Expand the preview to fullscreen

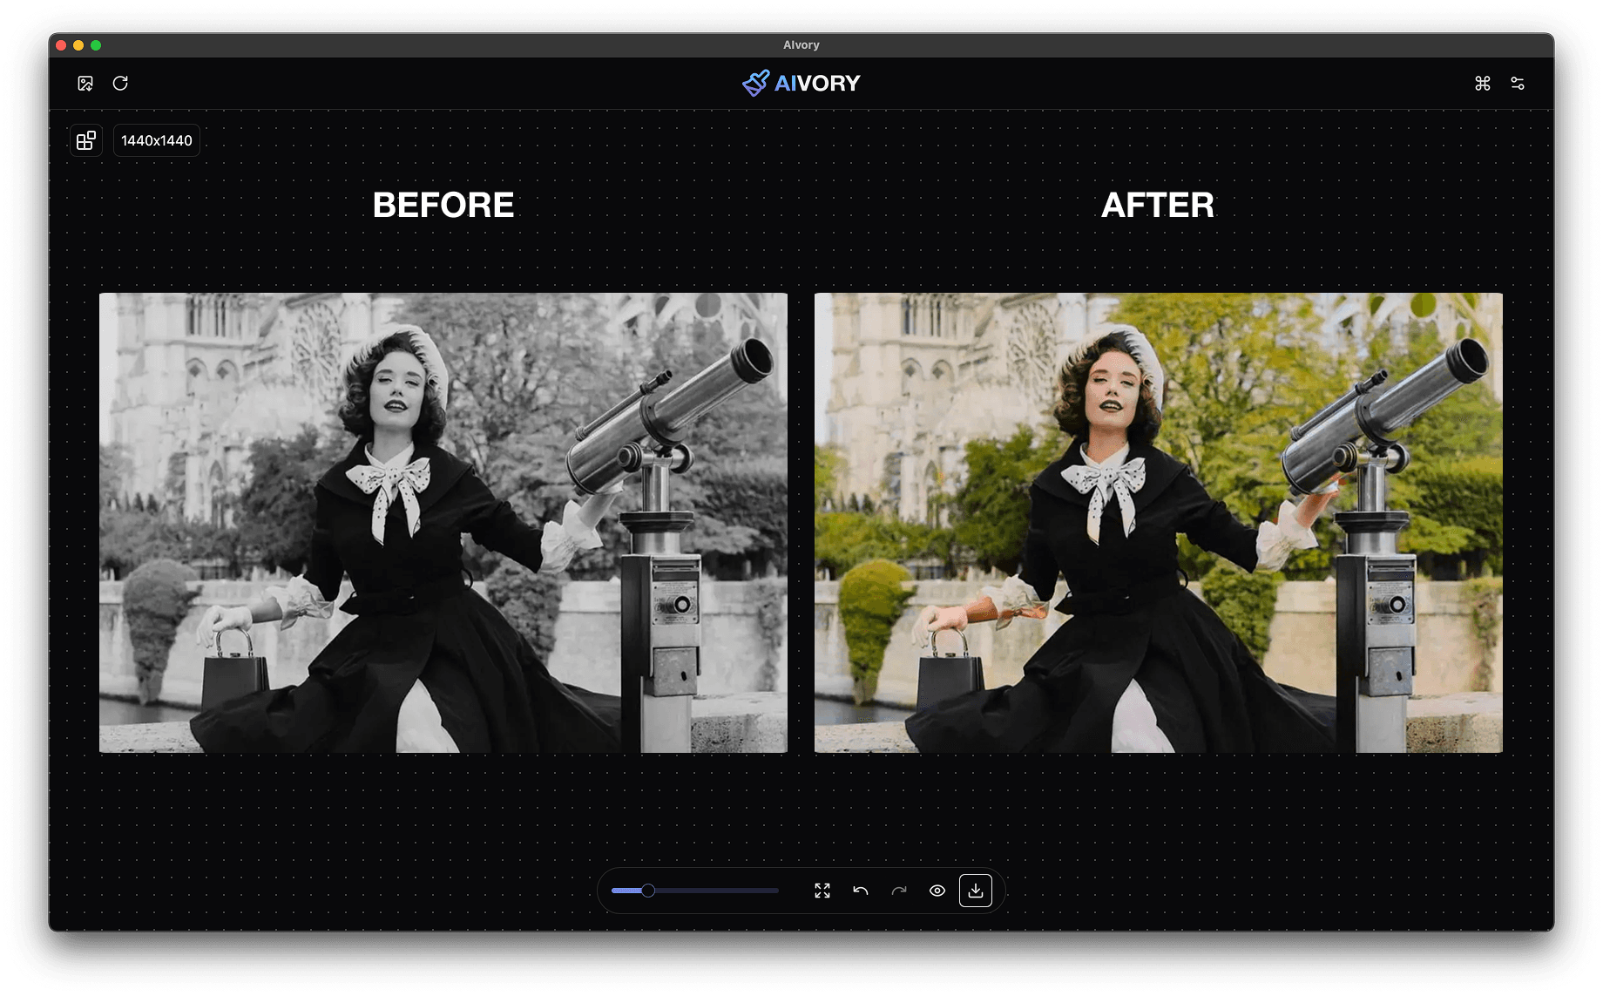(x=821, y=890)
